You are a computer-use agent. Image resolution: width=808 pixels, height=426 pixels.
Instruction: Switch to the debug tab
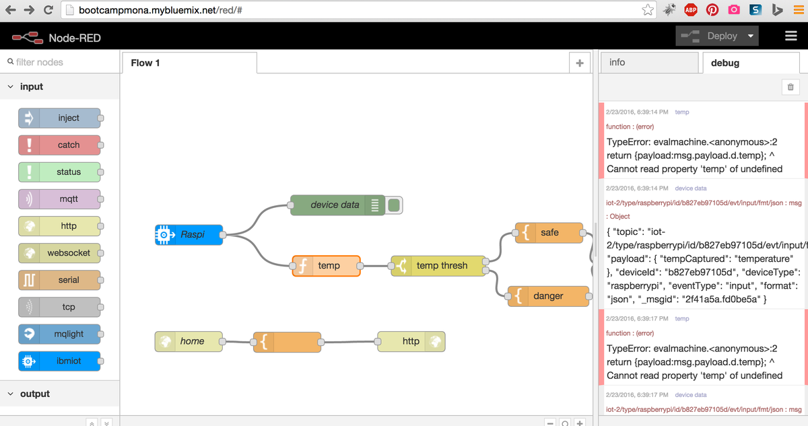click(751, 63)
